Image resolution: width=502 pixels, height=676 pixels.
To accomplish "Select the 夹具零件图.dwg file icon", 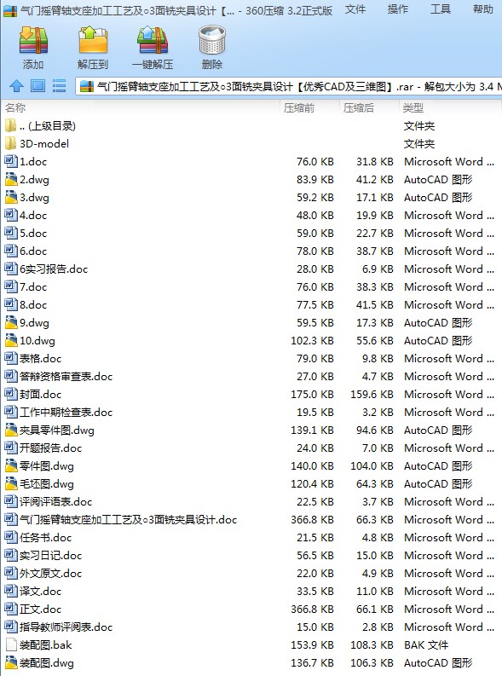I will tap(11, 430).
